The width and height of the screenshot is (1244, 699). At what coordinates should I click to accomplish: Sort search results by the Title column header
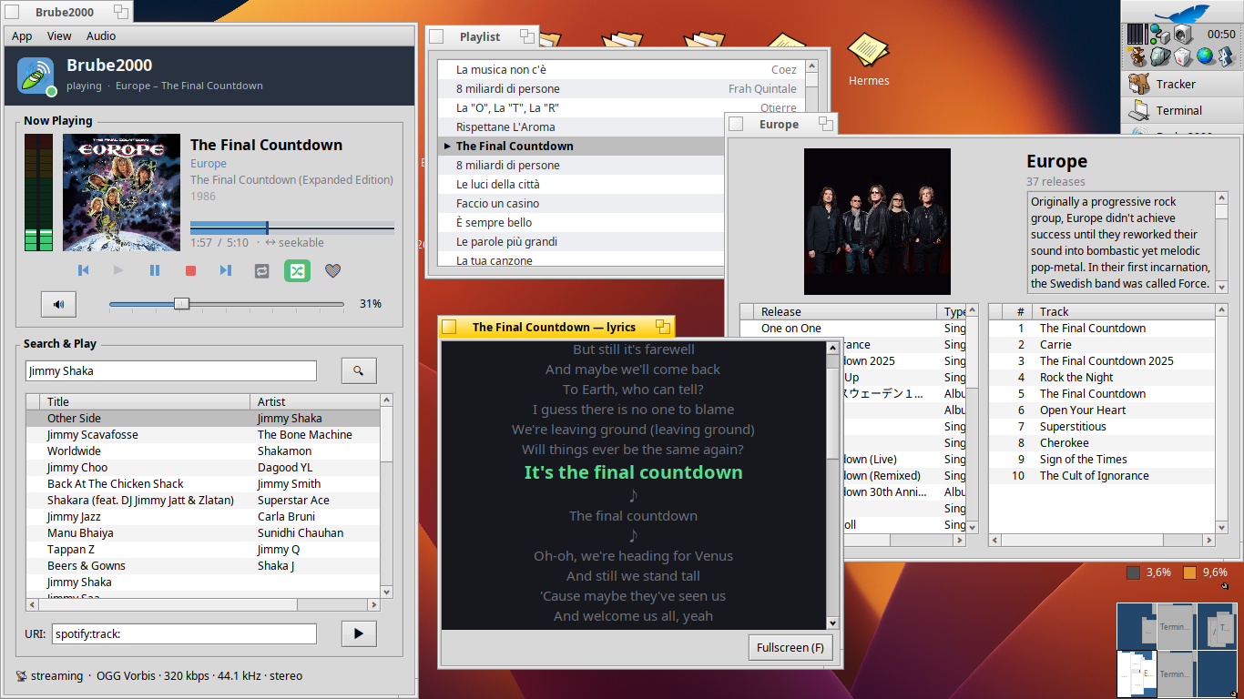145,401
